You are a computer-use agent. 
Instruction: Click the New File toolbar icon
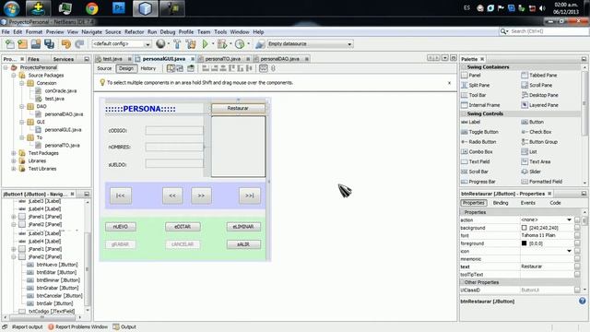(x=9, y=44)
